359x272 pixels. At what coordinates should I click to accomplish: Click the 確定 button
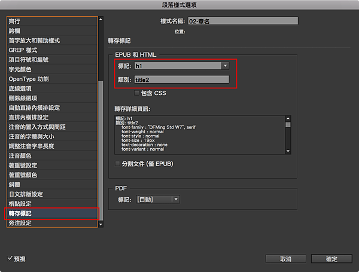331,259
